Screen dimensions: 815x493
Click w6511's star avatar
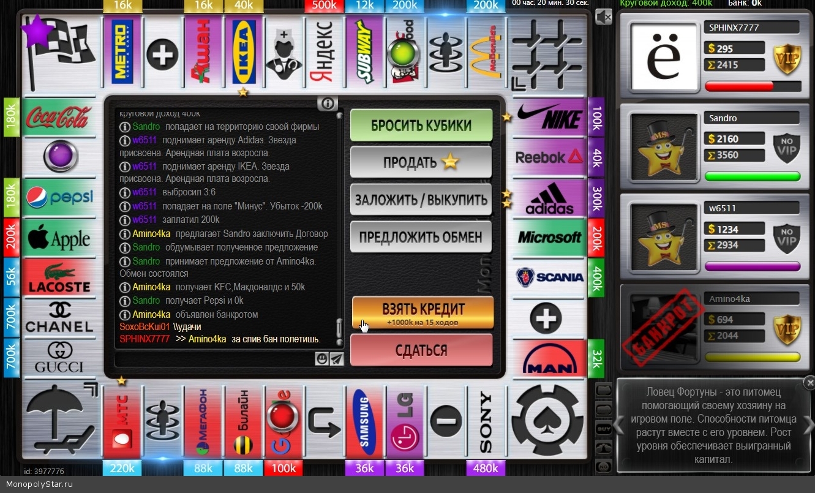tap(664, 238)
